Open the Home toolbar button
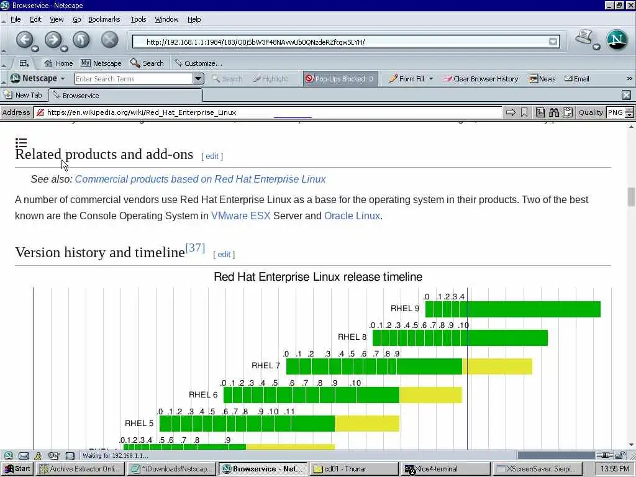Image resolution: width=636 pixels, height=477 pixels. tap(59, 63)
